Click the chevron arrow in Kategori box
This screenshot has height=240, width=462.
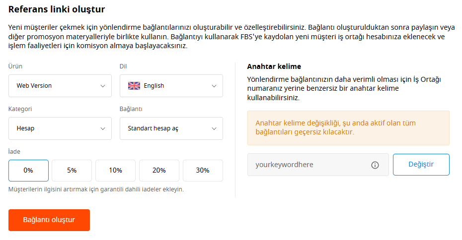coord(103,128)
